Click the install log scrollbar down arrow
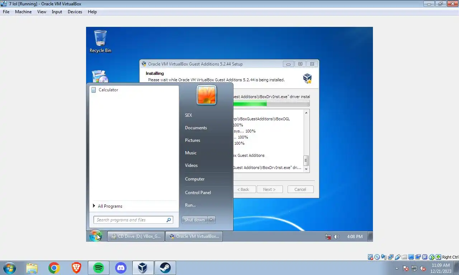The width and height of the screenshot is (459, 275). pos(306,169)
